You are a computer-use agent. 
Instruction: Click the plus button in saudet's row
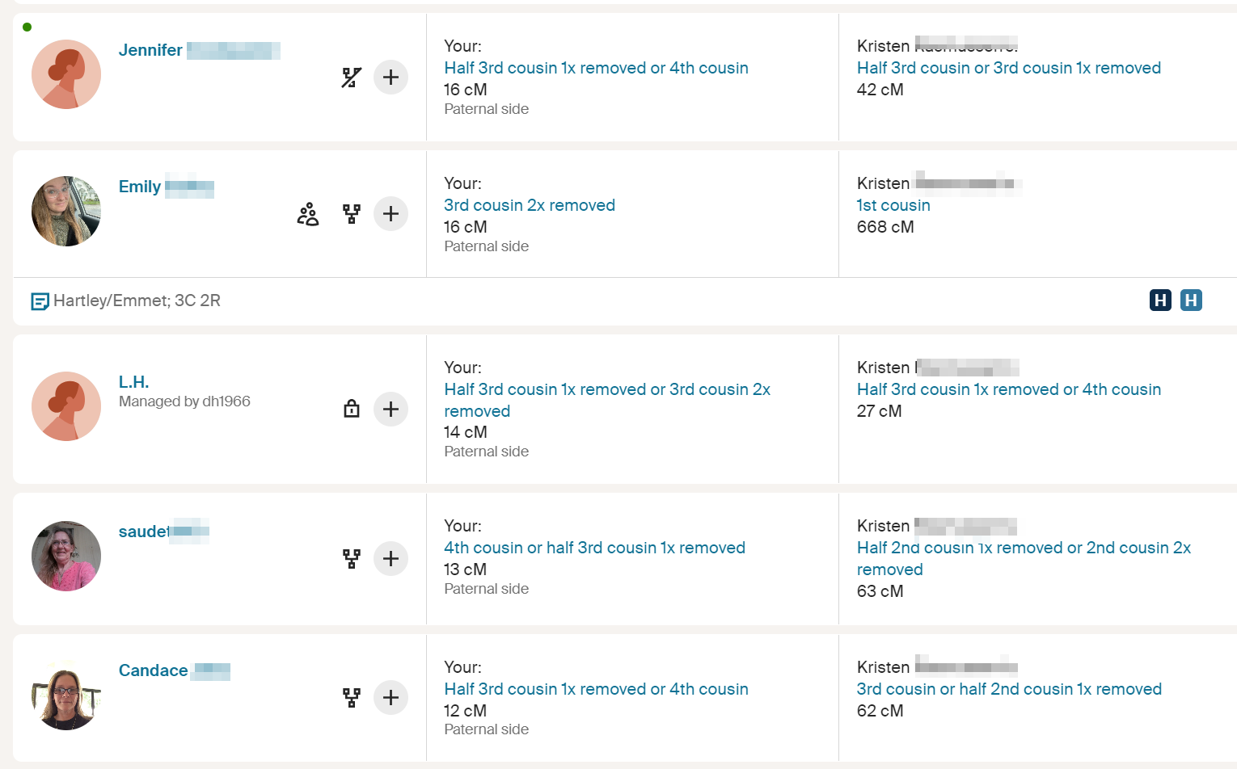(x=391, y=559)
